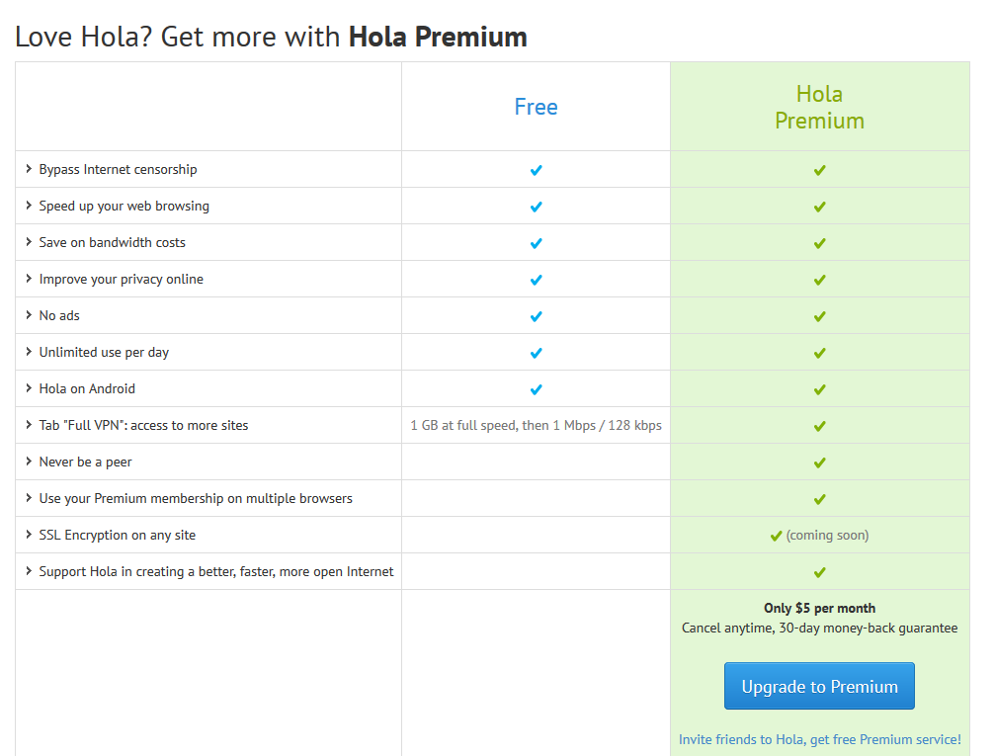Click the blue Free checkmark for Hola on Android

[x=537, y=389]
